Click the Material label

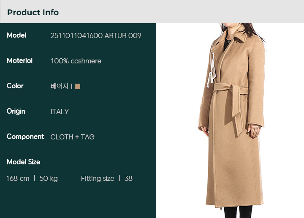19,61
